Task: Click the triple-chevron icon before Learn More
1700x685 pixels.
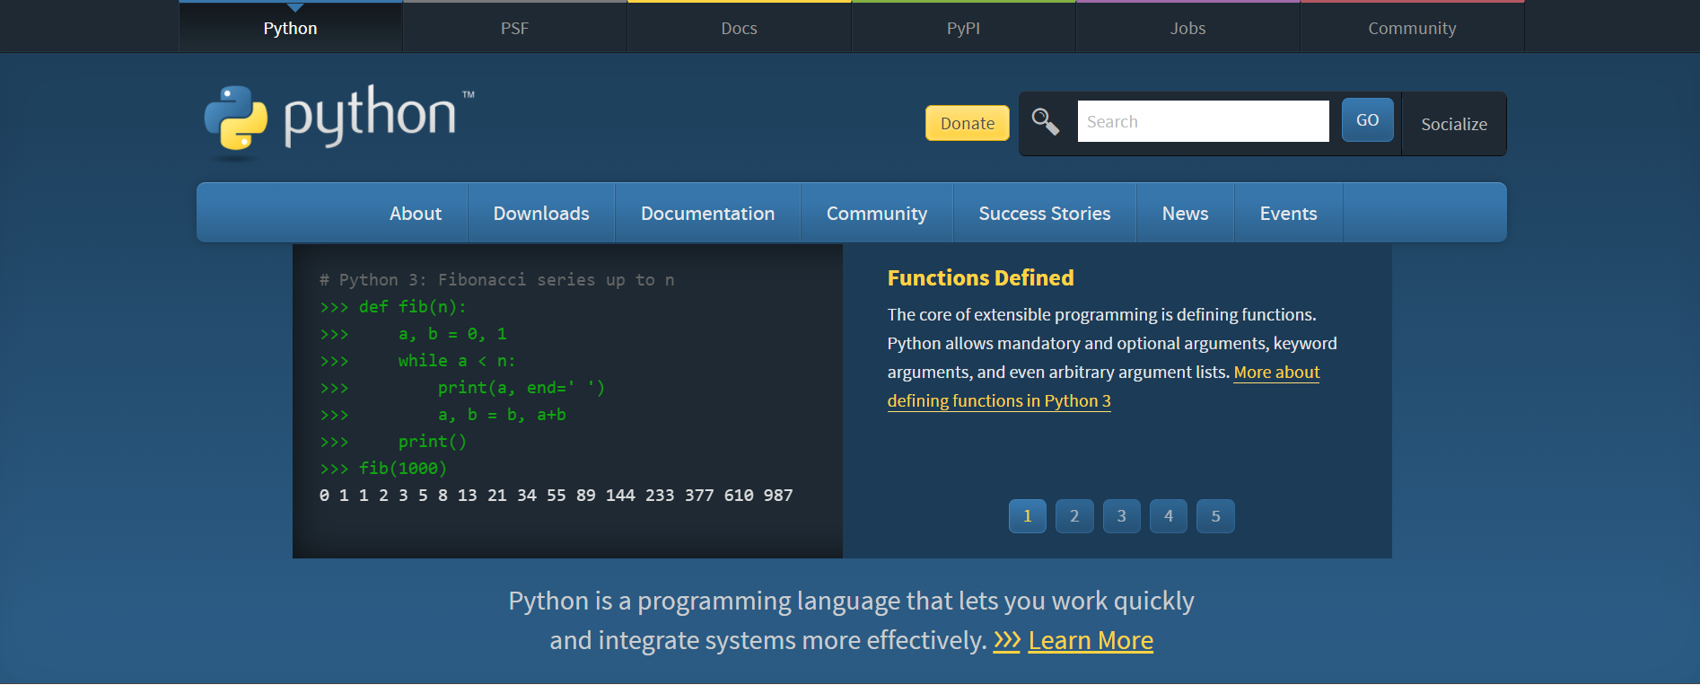Action: click(1007, 640)
